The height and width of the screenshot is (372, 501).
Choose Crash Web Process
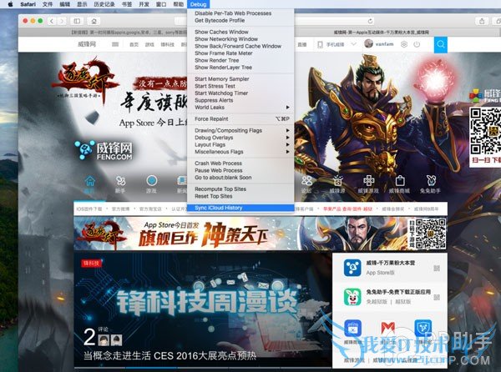tap(240, 163)
